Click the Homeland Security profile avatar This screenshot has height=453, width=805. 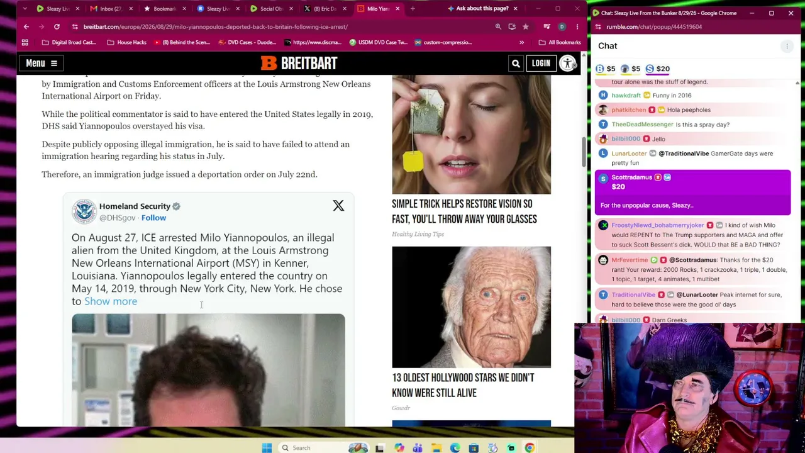tap(84, 211)
